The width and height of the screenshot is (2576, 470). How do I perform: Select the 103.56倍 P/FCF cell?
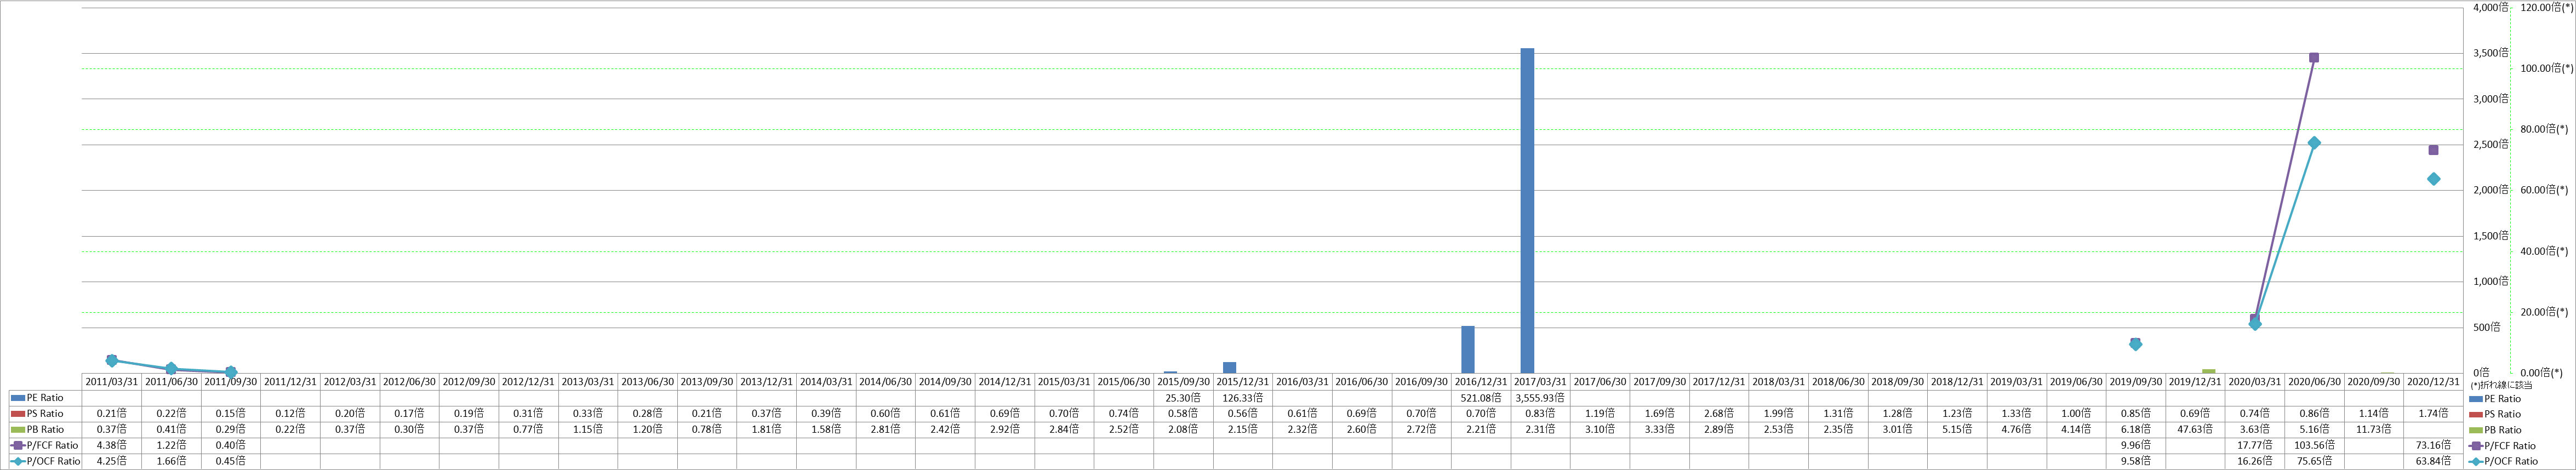pos(2314,445)
